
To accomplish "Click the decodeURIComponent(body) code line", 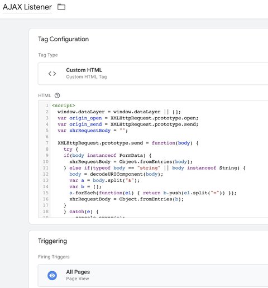I will click(x=116, y=174).
